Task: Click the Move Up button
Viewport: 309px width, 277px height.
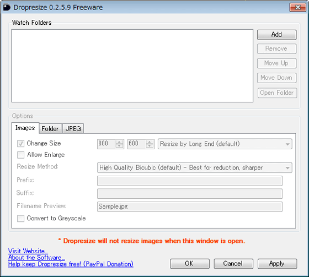Action: click(276, 63)
